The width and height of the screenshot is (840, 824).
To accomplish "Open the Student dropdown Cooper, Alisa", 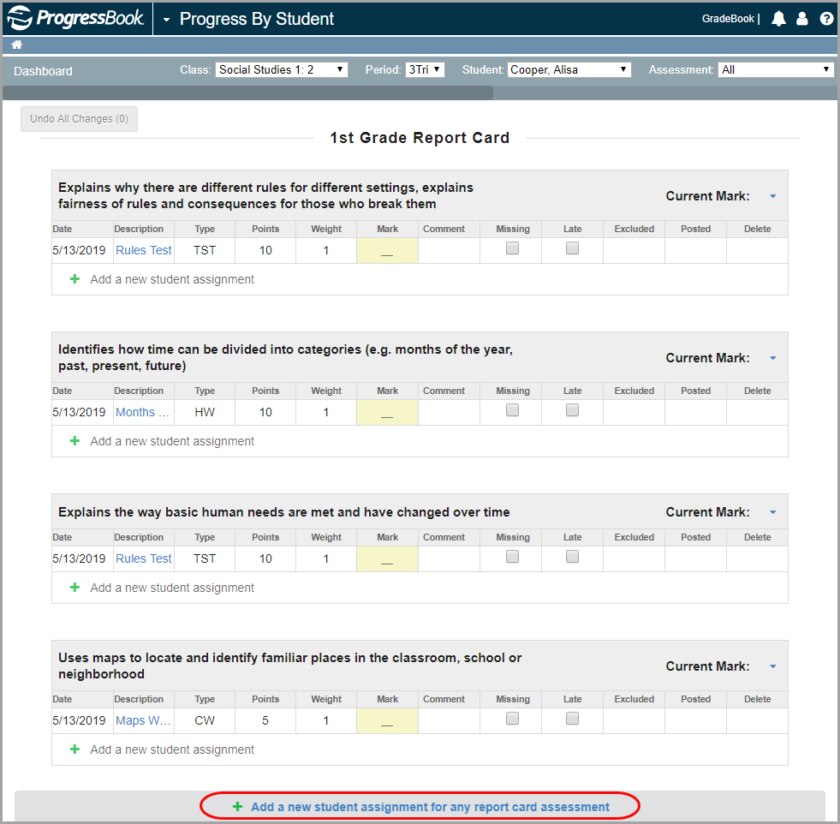I will [x=569, y=69].
